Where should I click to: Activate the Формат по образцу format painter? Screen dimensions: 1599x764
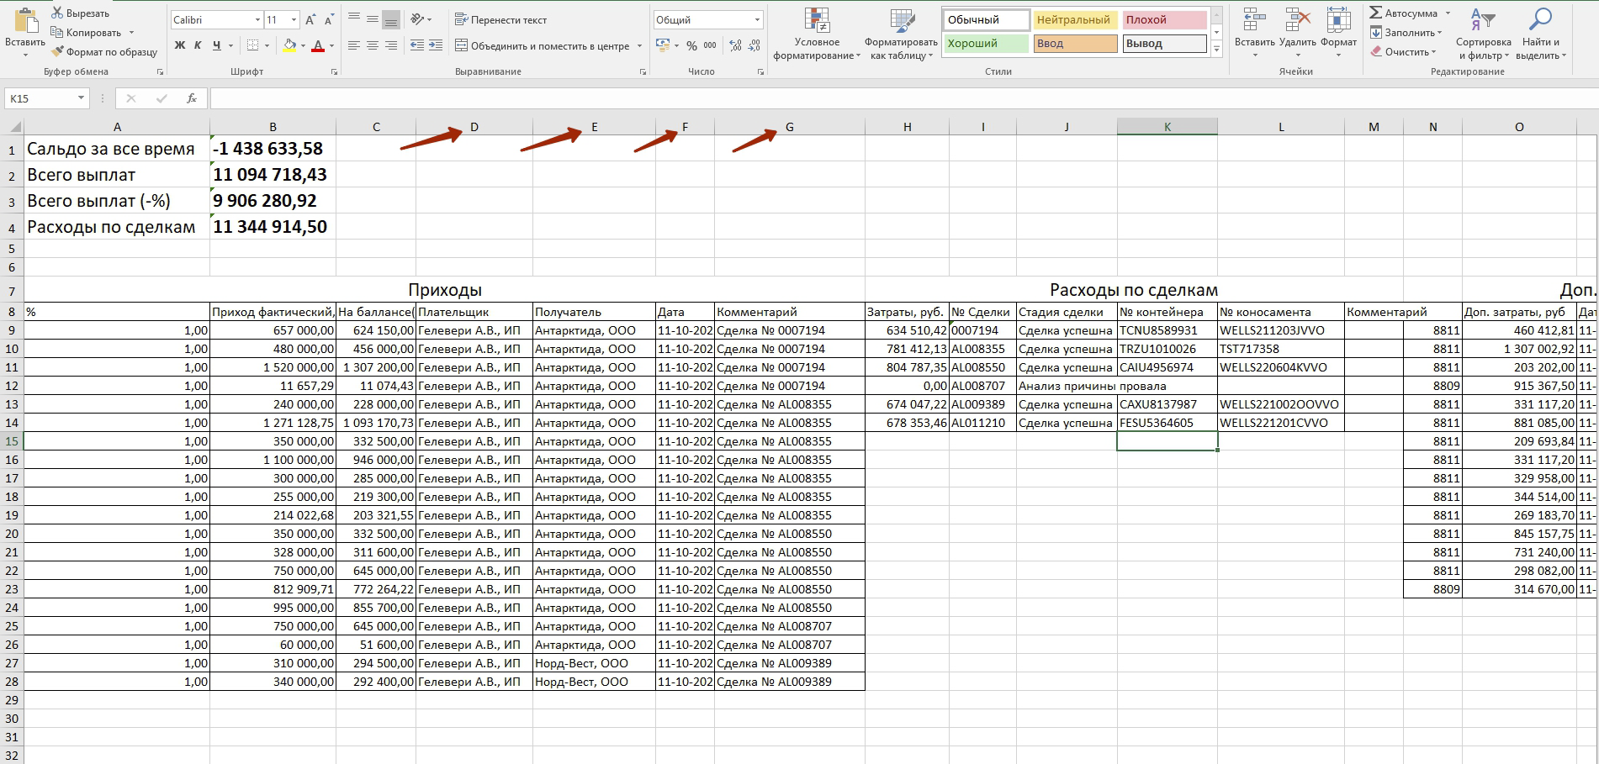coord(103,52)
